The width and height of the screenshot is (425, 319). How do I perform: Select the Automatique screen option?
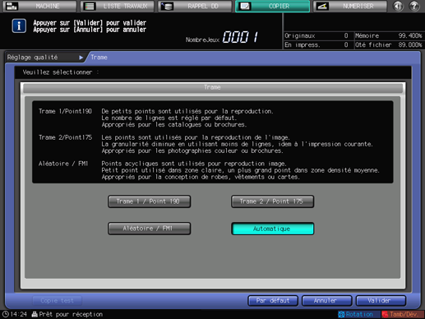(272, 229)
